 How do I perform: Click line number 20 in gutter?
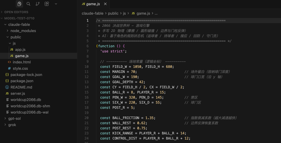[87, 118]
